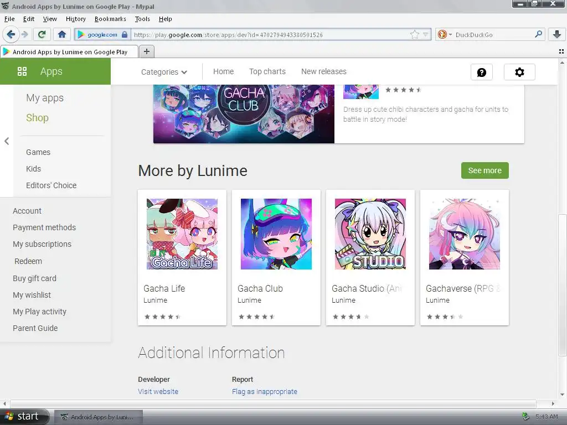Open Account in sidebar

(27, 211)
